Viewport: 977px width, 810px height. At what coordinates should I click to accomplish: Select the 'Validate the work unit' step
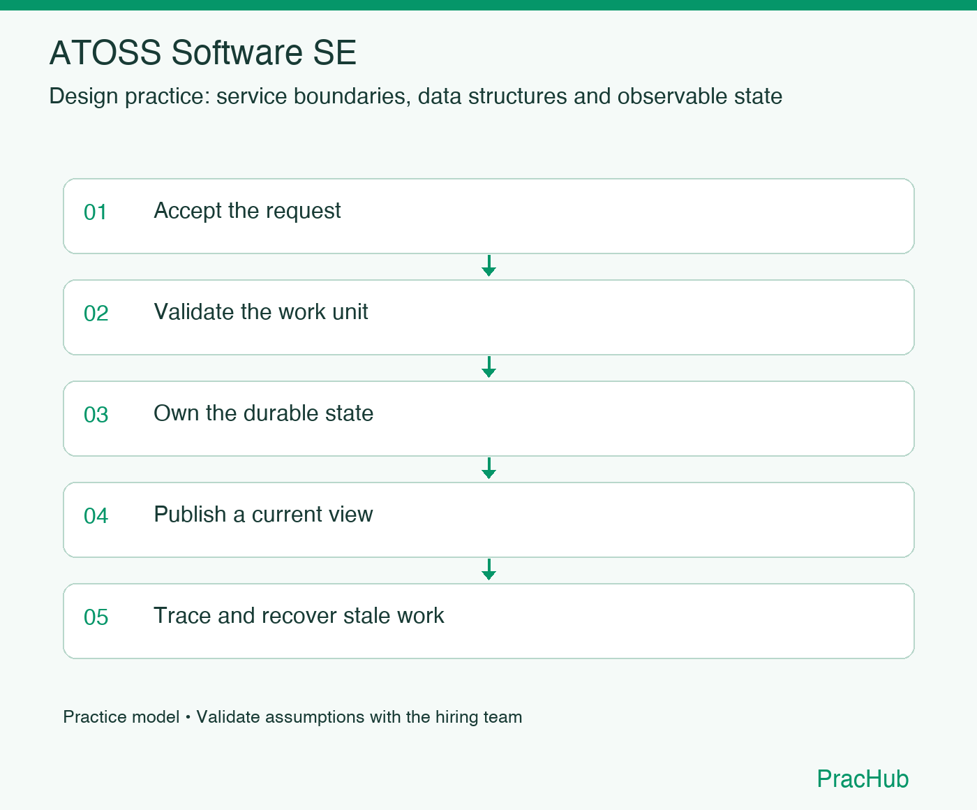click(x=488, y=318)
